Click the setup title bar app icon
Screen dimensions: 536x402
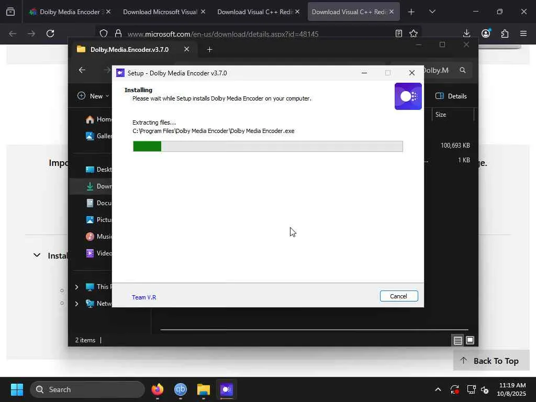coord(120,73)
